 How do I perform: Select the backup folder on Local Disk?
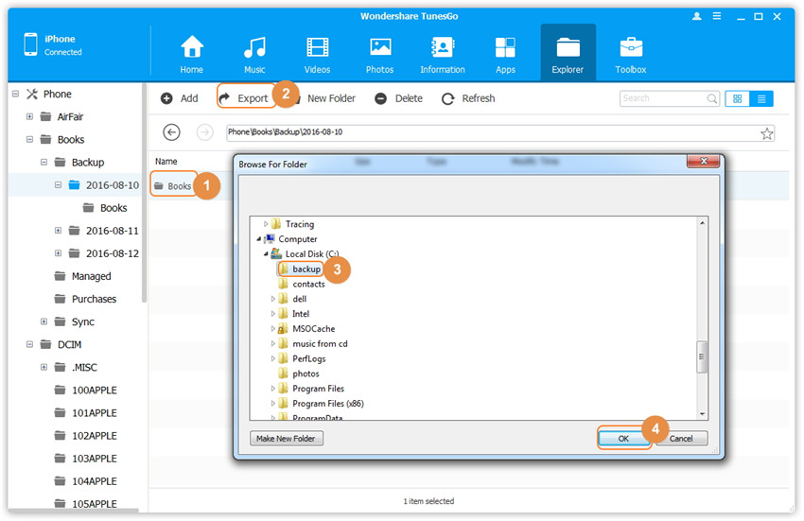pyautogui.click(x=306, y=269)
